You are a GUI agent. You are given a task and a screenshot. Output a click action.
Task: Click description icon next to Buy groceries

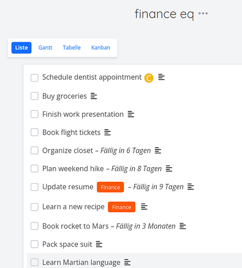point(94,96)
